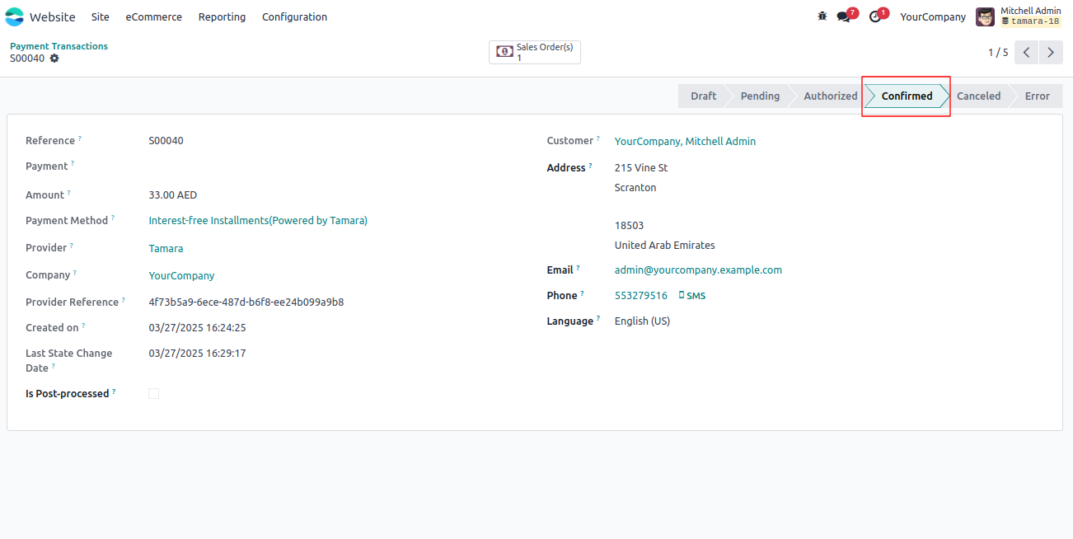The image size is (1073, 539).
Task: Click the postal code 18503
Action: pos(630,225)
